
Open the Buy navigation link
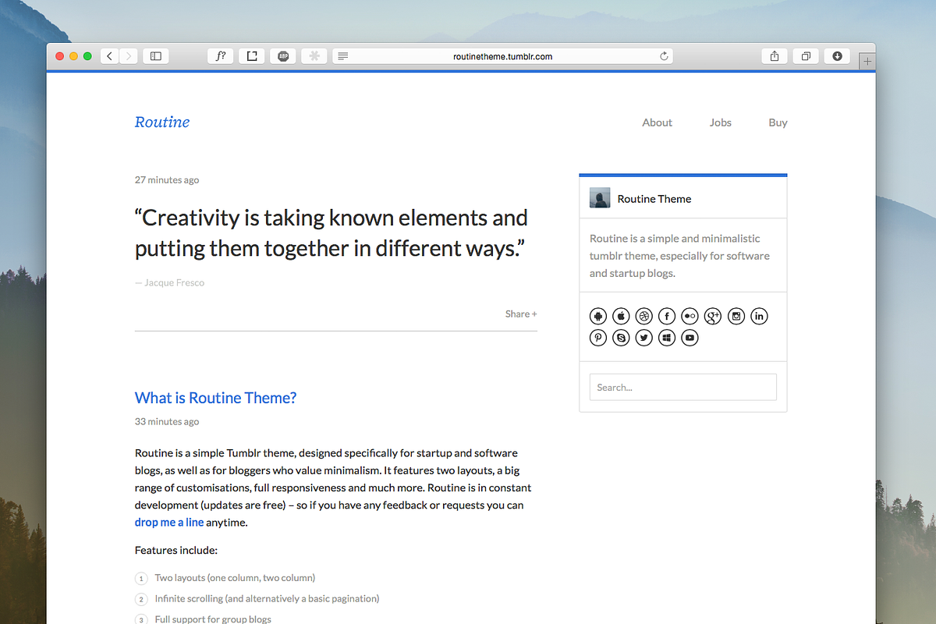coord(778,122)
